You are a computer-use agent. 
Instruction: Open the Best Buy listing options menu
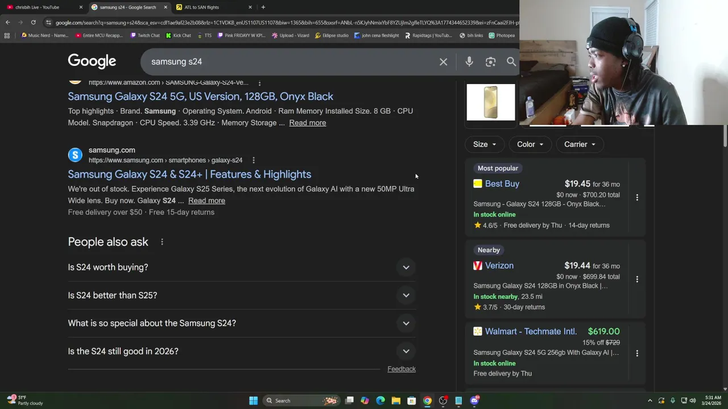coord(637,197)
